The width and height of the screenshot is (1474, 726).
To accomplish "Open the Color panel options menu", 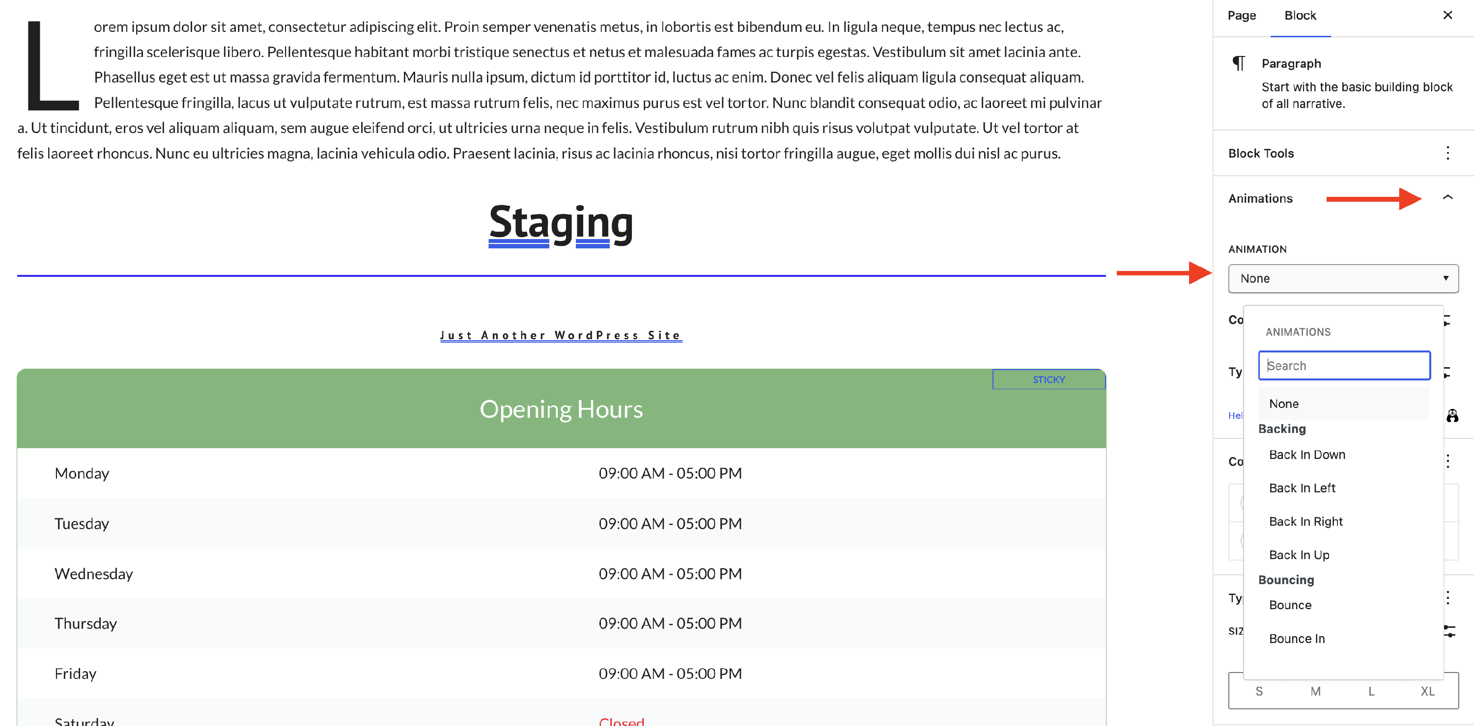I will click(x=1447, y=461).
